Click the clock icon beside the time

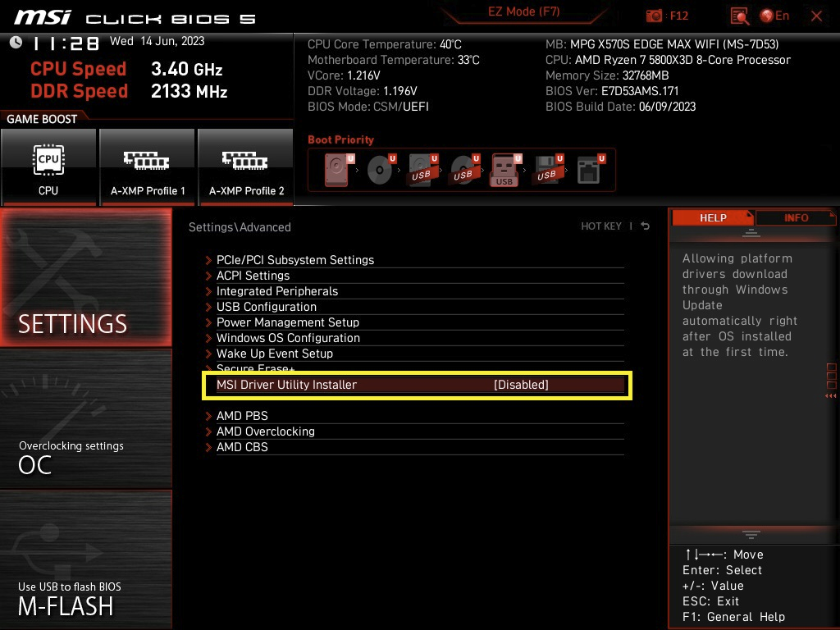click(16, 43)
